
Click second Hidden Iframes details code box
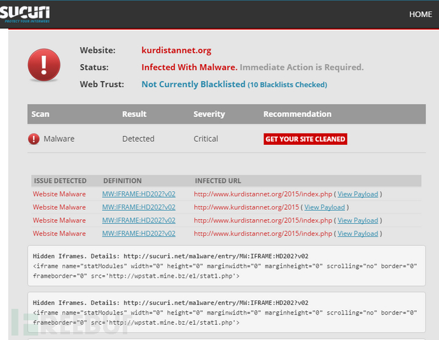(226, 312)
